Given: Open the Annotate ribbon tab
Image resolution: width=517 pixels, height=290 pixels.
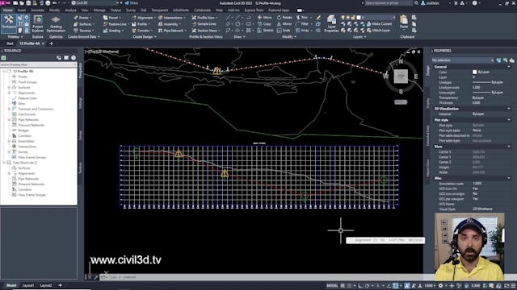Looking at the screenshot, I should (x=37, y=10).
